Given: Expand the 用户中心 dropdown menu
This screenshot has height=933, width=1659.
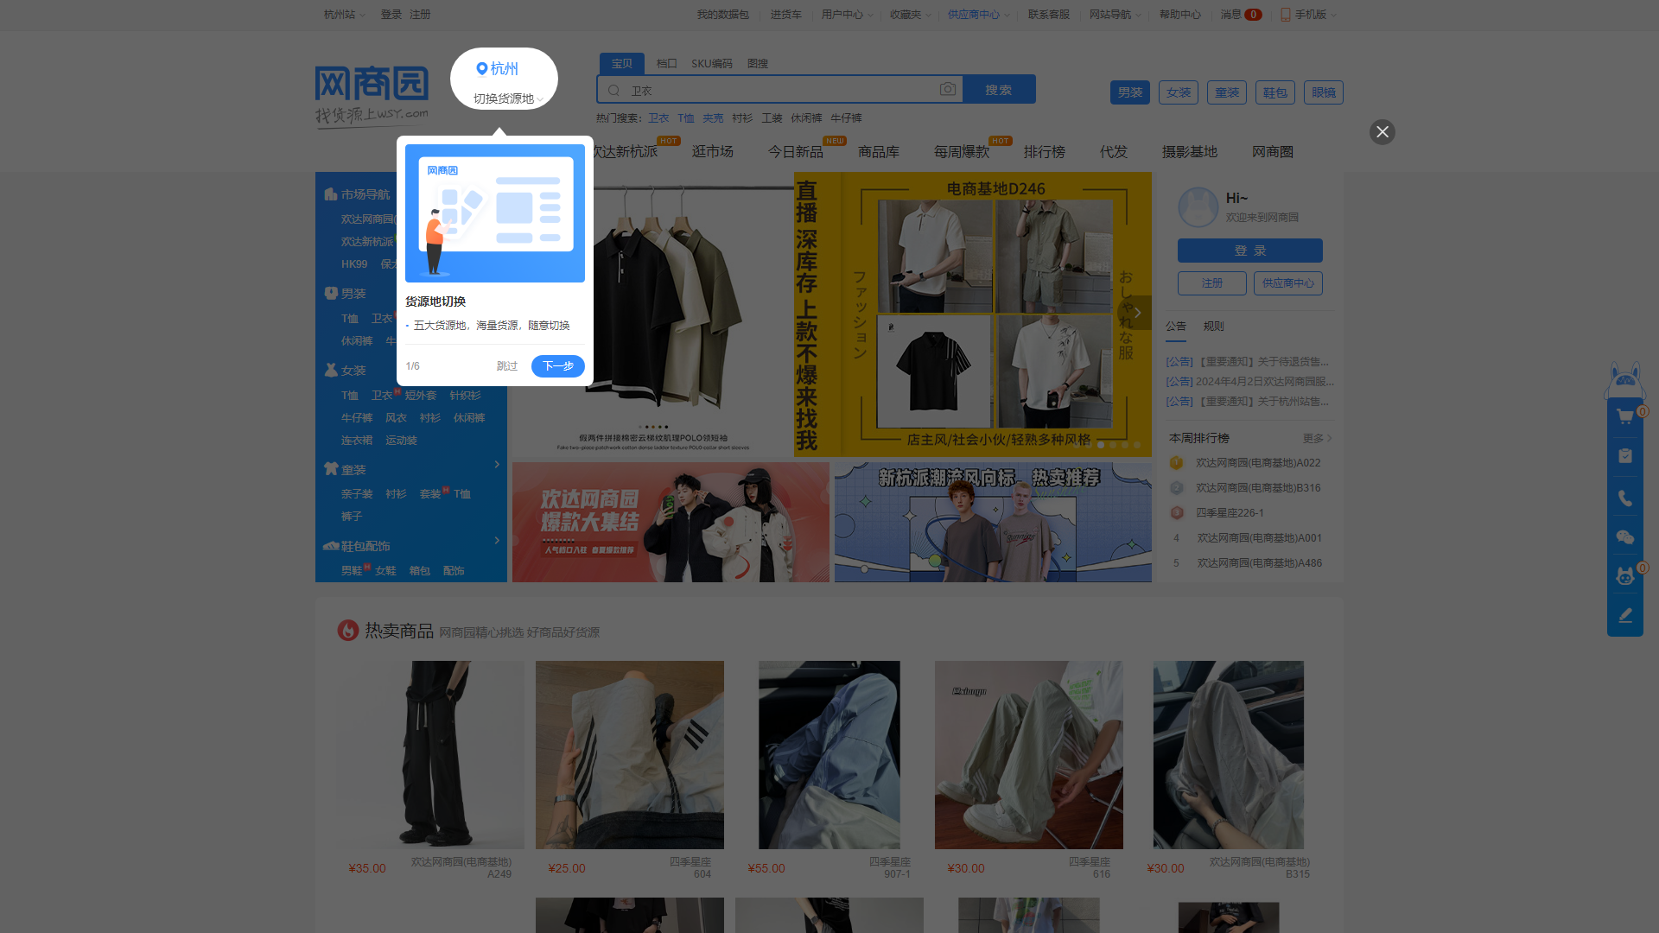Looking at the screenshot, I should 846,15.
